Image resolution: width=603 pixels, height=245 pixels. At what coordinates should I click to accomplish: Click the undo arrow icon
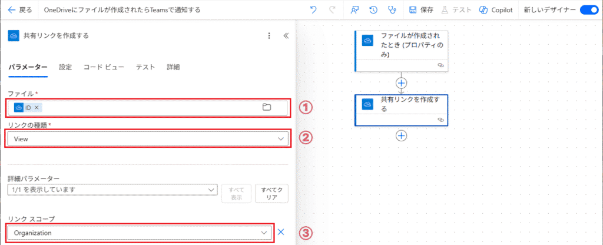(313, 10)
